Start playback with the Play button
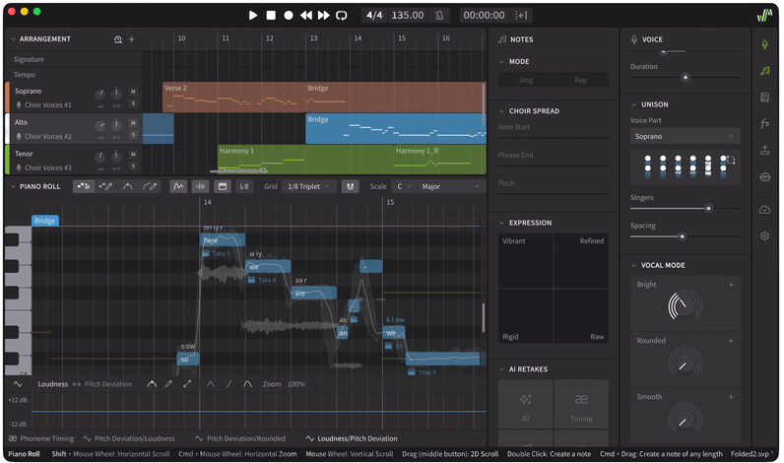784x463 pixels. [x=253, y=16]
